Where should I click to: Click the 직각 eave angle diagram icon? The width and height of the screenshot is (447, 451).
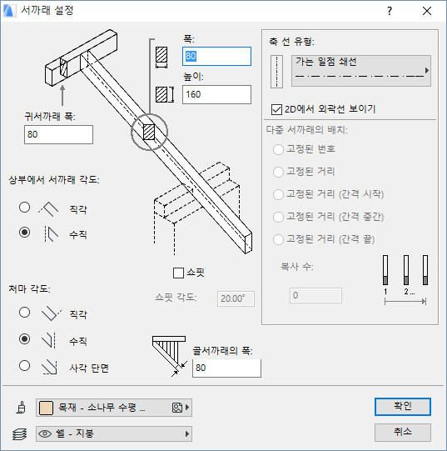click(x=52, y=313)
